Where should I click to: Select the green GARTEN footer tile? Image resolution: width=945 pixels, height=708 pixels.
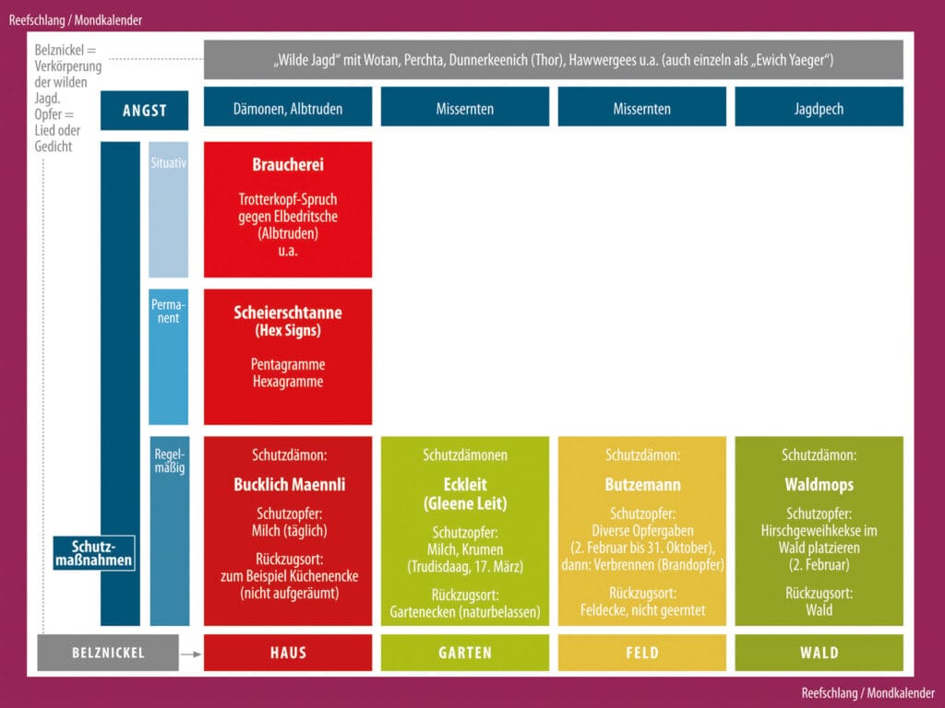pyautogui.click(x=464, y=653)
